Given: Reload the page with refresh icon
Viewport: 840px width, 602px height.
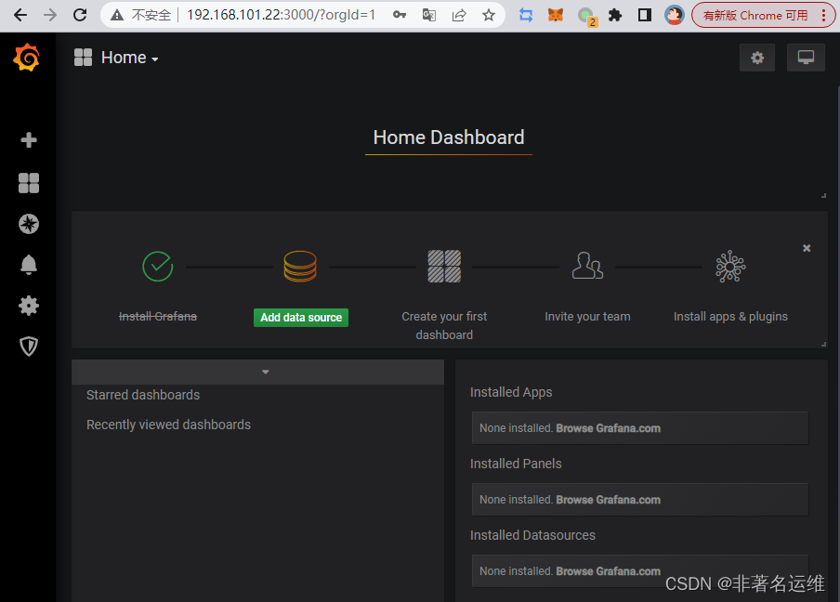Looking at the screenshot, I should [x=80, y=15].
